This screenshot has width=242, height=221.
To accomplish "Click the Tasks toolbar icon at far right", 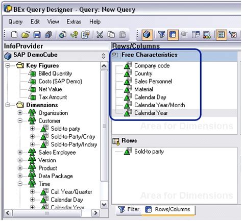I will tap(233, 35).
